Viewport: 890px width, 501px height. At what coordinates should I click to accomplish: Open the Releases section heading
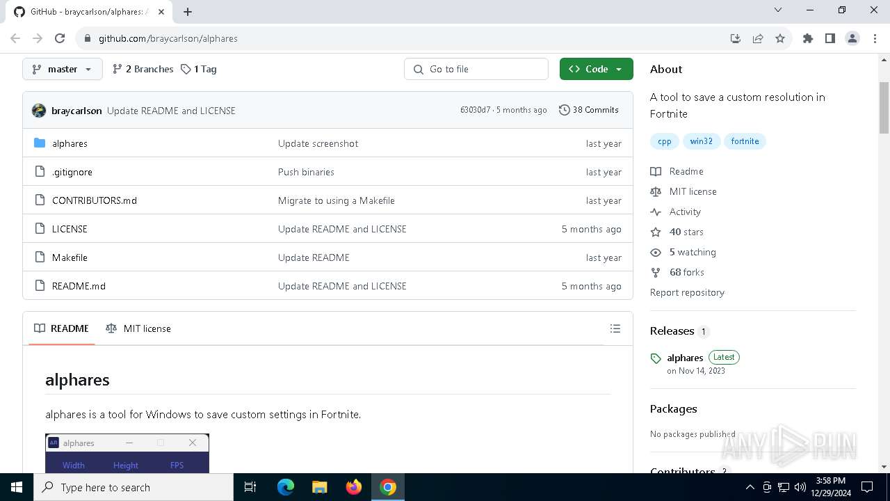click(672, 331)
